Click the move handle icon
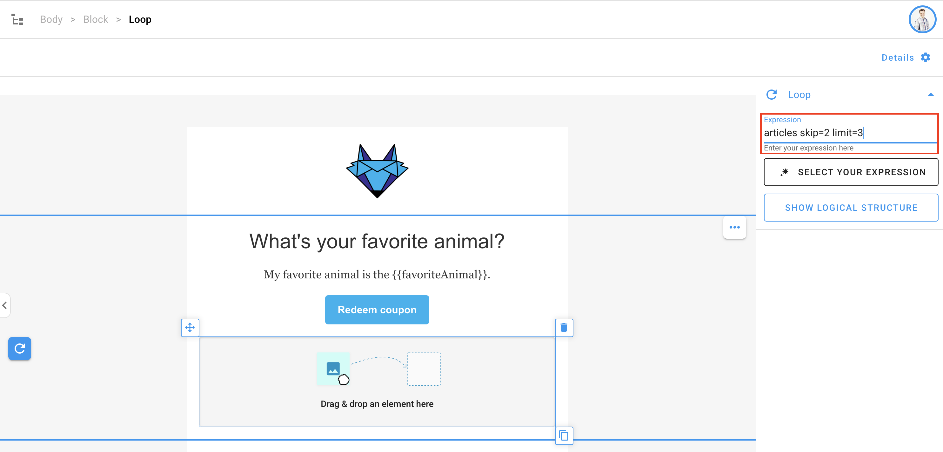Viewport: 943px width, 452px height. 190,328
